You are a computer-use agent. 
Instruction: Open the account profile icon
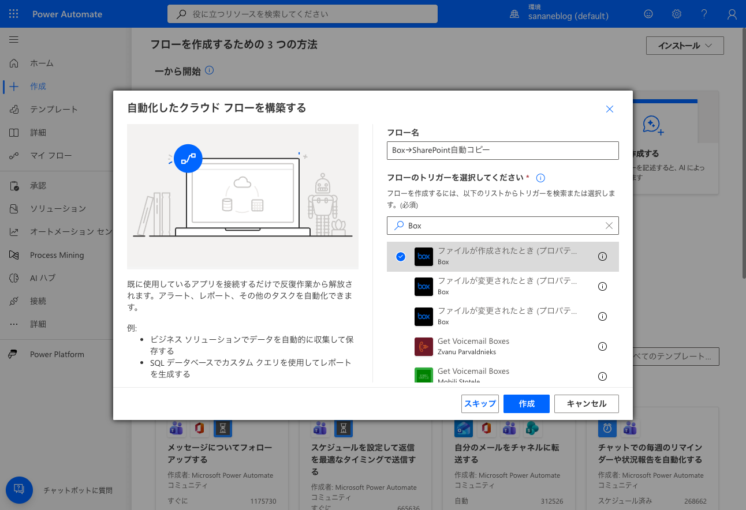point(732,14)
